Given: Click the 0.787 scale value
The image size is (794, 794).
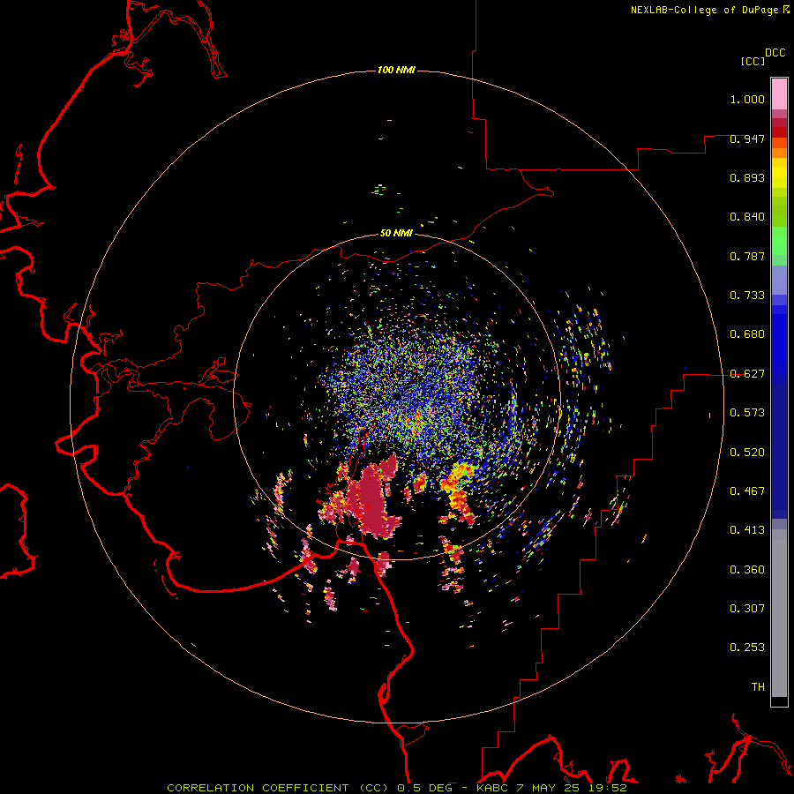Looking at the screenshot, I should (747, 256).
